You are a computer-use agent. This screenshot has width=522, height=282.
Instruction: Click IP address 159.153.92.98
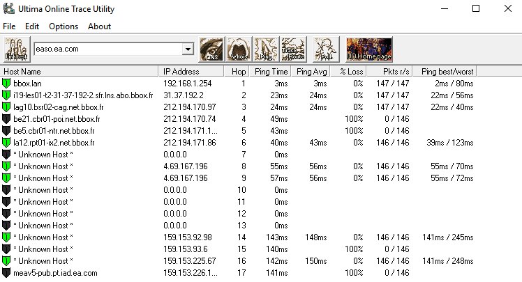click(188, 237)
